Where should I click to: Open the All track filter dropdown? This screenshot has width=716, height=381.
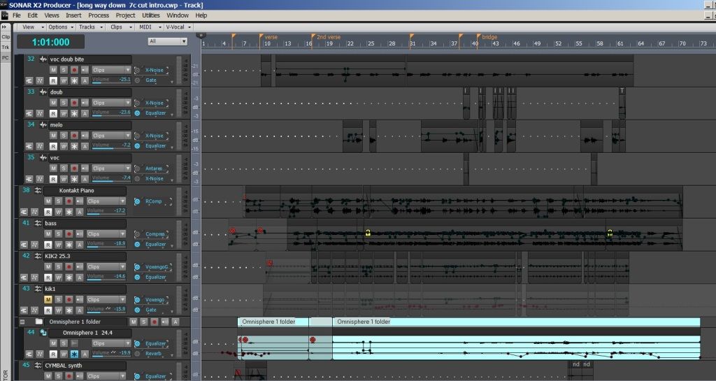coord(167,41)
